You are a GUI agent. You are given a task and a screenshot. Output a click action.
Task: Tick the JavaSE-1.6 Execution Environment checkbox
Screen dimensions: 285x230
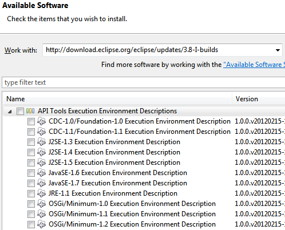[x=31, y=173]
